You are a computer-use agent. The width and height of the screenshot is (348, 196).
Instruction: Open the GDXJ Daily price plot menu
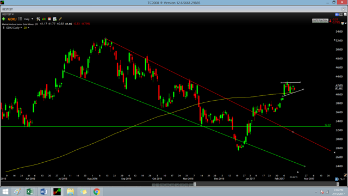pos(14,28)
